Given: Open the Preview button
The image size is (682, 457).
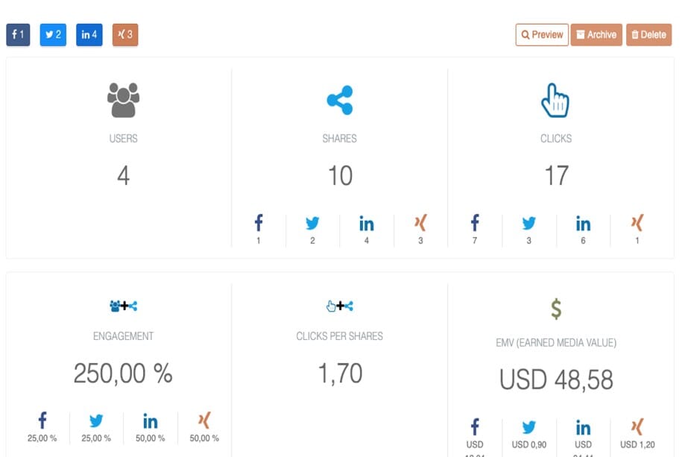Looking at the screenshot, I should (542, 34).
